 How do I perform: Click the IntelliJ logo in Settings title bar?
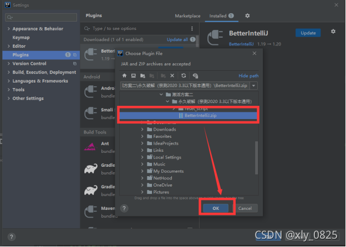point(8,4)
